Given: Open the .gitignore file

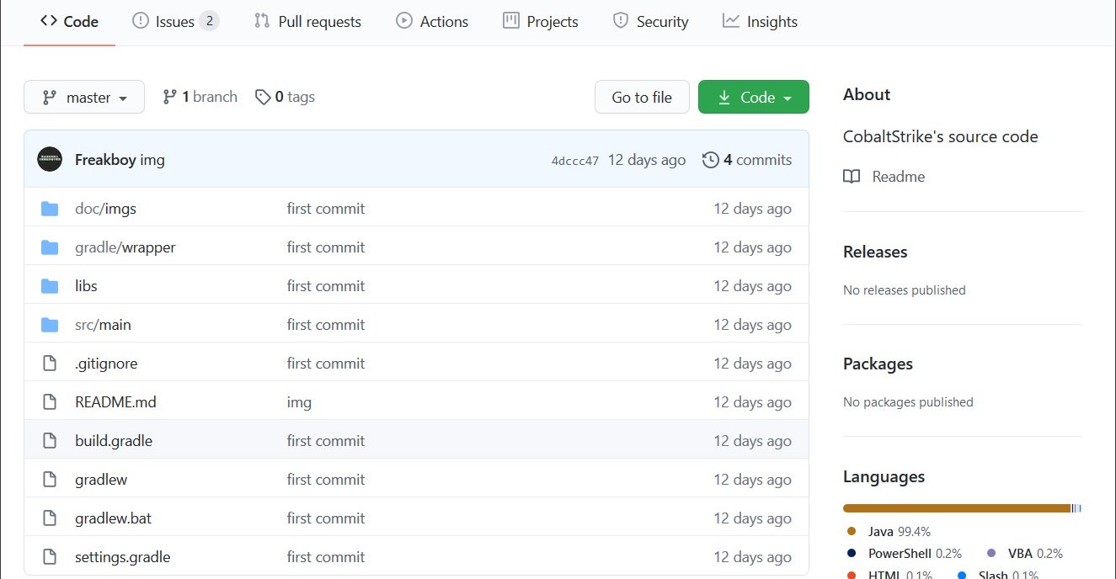Looking at the screenshot, I should tap(106, 364).
